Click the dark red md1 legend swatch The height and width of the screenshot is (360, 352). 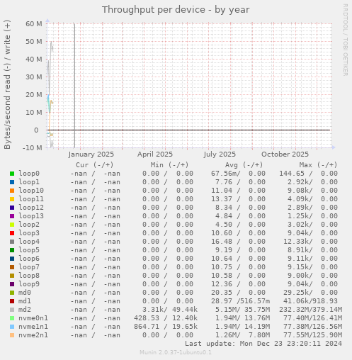coord(12,301)
